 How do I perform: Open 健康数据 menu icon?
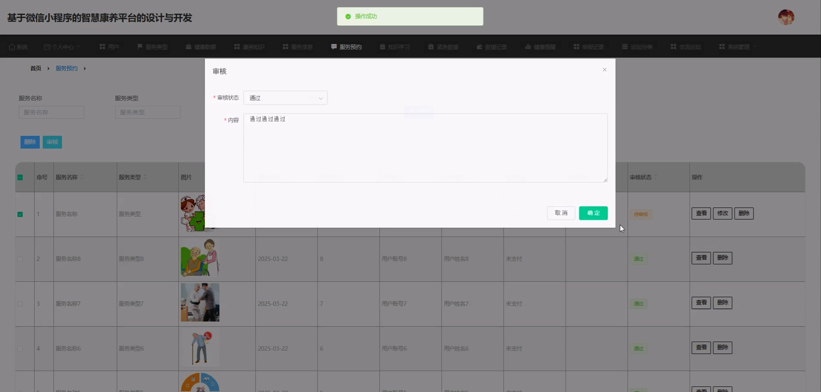pyautogui.click(x=189, y=47)
